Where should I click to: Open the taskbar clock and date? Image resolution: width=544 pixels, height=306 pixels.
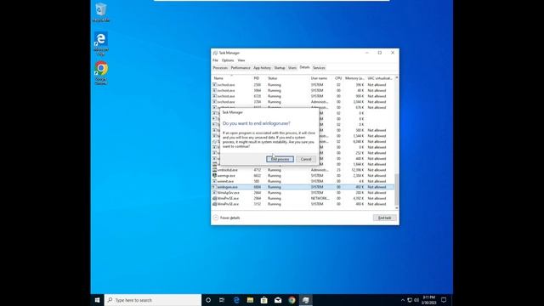tap(428, 300)
